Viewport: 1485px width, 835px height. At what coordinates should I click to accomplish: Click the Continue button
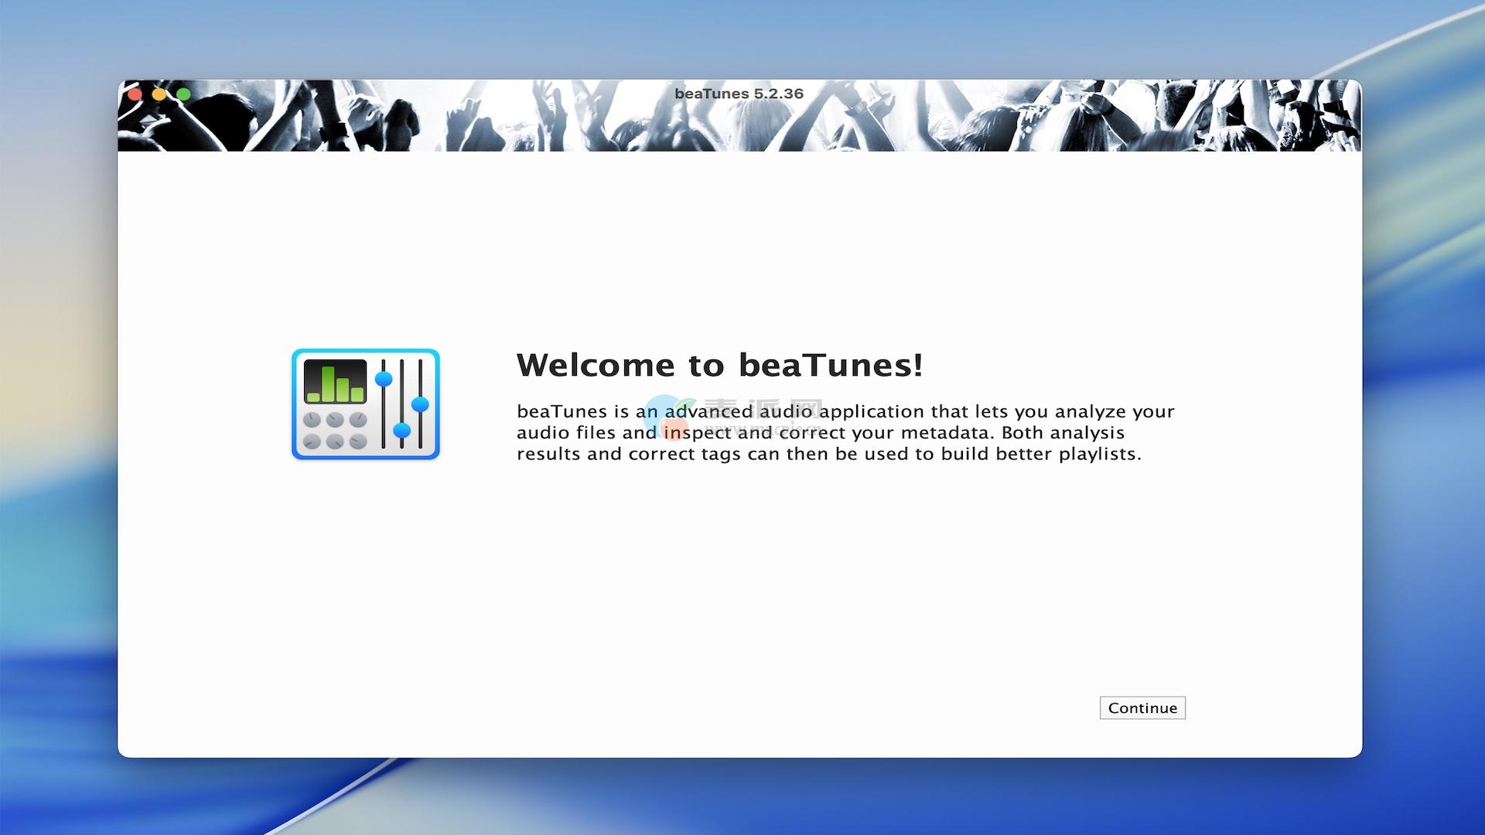coord(1142,707)
